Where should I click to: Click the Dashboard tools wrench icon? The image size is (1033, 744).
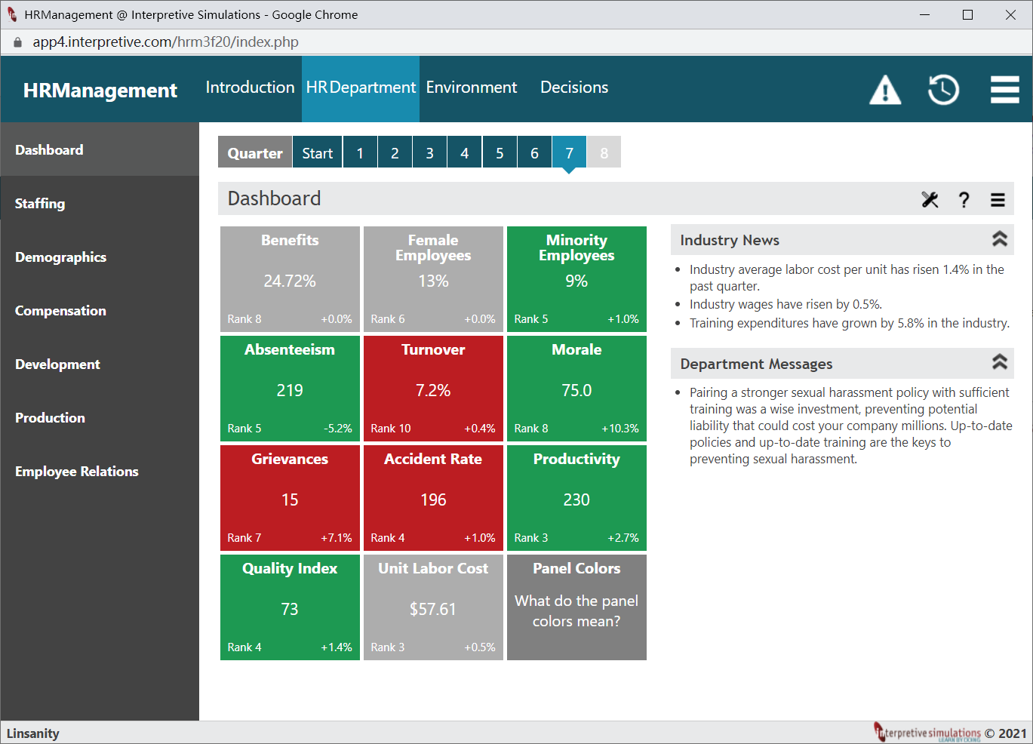tap(930, 199)
